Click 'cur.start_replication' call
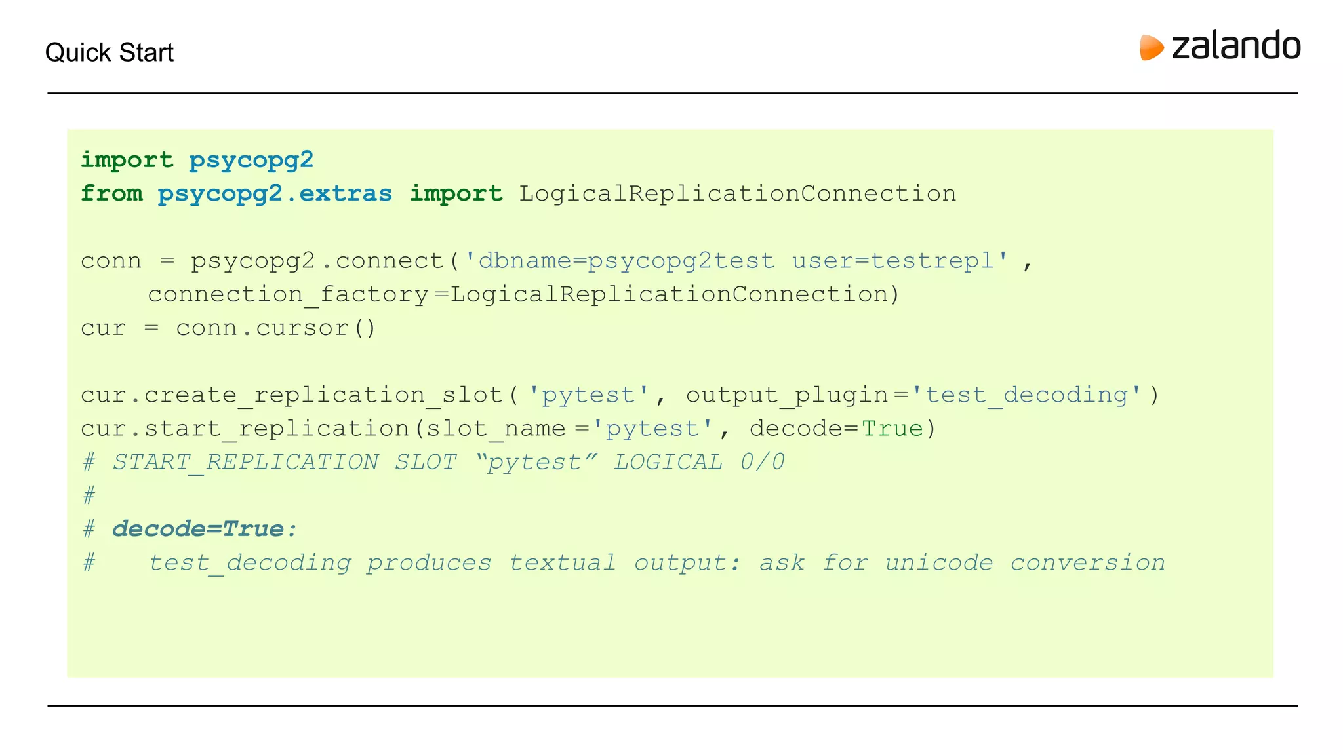 coord(245,429)
